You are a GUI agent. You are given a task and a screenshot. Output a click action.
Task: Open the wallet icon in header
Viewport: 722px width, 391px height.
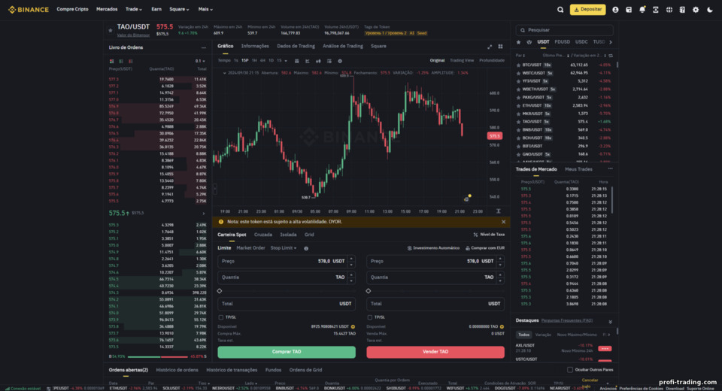(x=629, y=10)
